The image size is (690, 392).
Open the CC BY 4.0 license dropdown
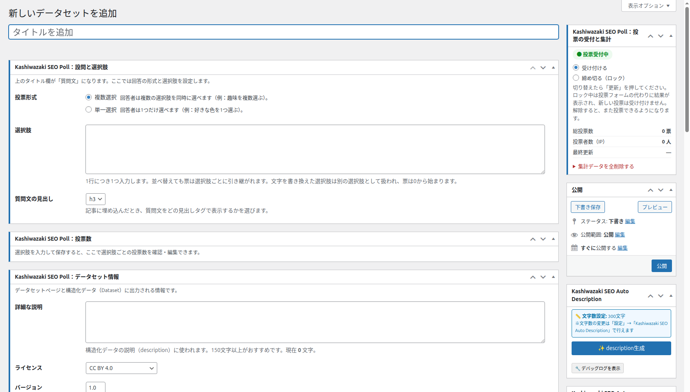click(122, 368)
